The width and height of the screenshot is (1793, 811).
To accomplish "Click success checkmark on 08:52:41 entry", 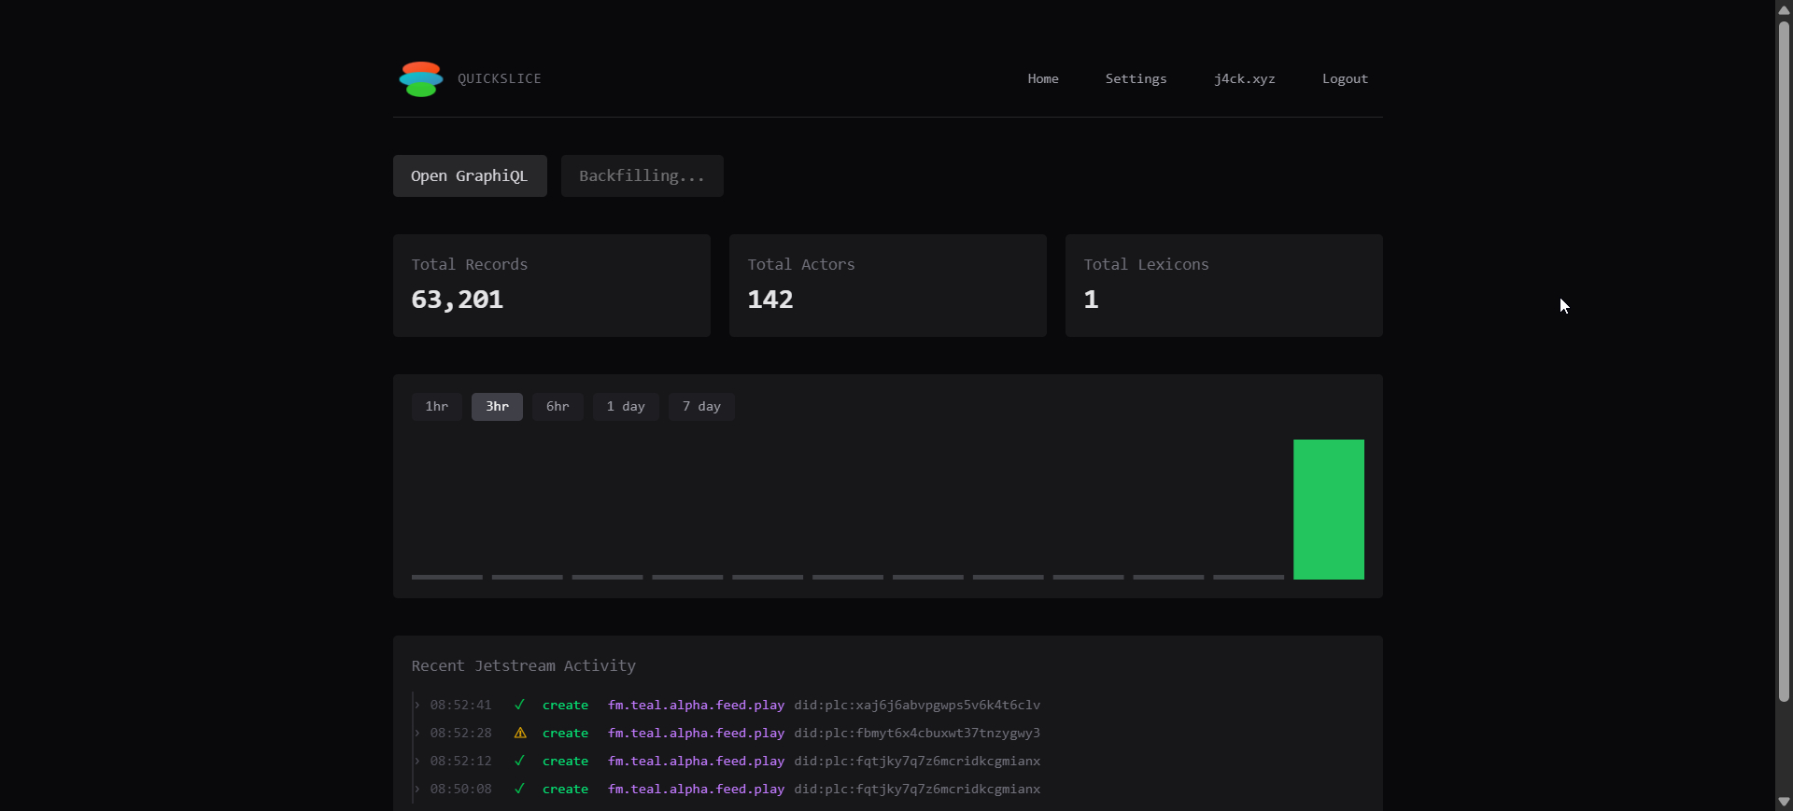I will (520, 705).
